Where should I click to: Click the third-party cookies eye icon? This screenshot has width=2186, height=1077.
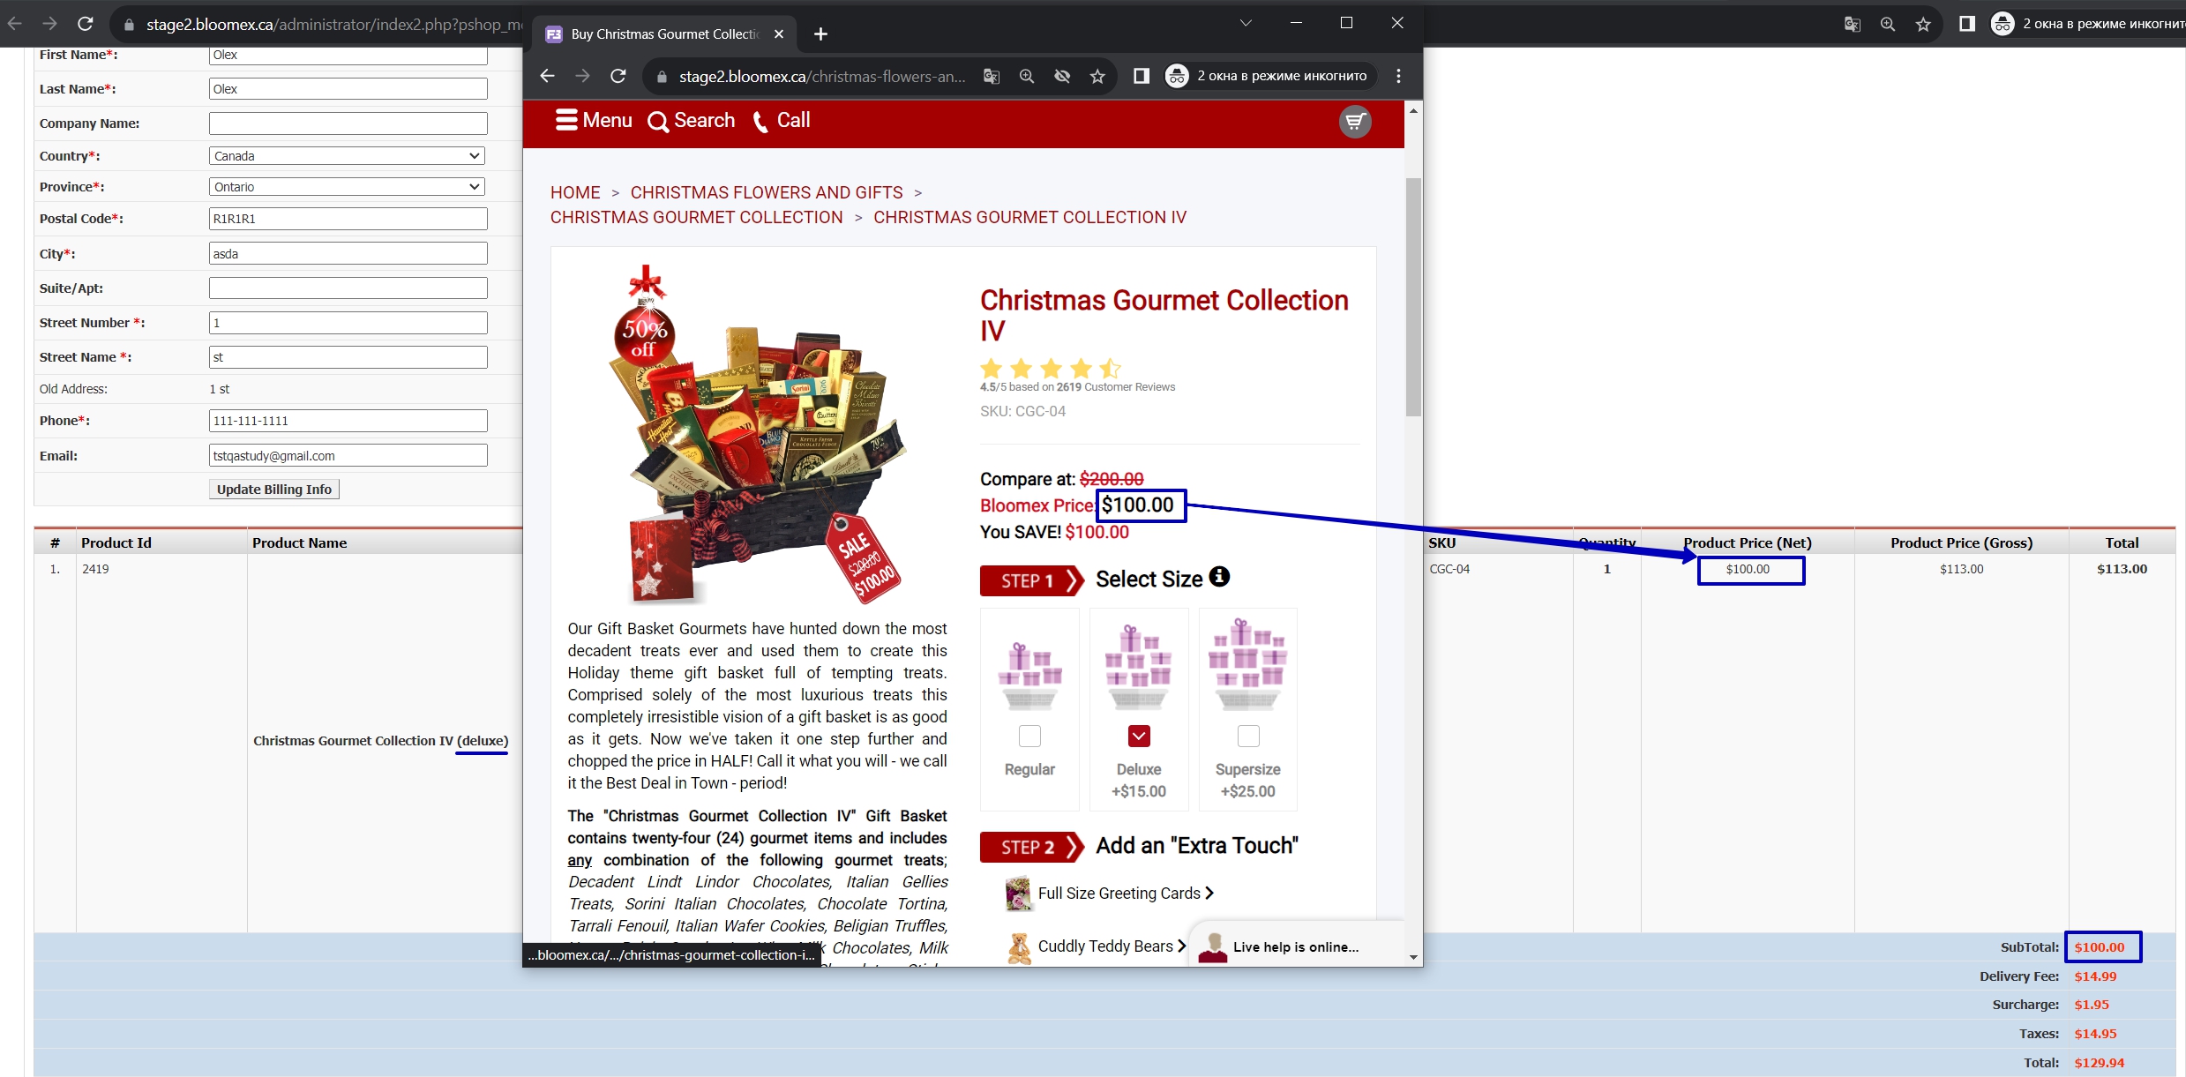(1062, 76)
